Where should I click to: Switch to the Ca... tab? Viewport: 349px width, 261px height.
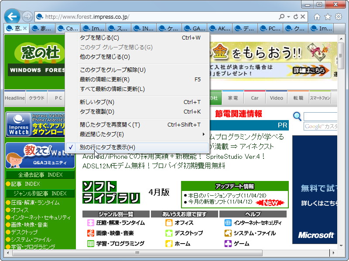(x=68, y=28)
